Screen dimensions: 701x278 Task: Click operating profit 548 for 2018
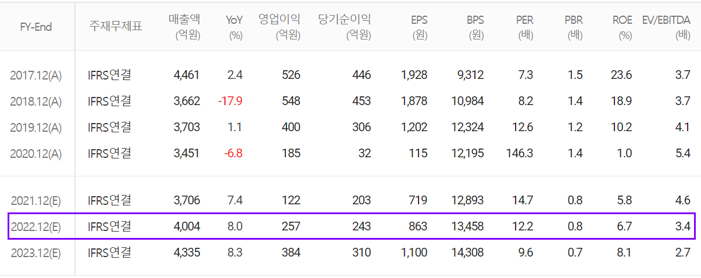[291, 101]
